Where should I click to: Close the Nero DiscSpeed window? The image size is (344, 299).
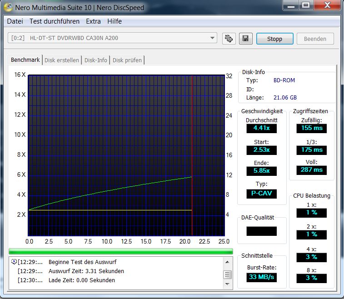pyautogui.click(x=327, y=5)
